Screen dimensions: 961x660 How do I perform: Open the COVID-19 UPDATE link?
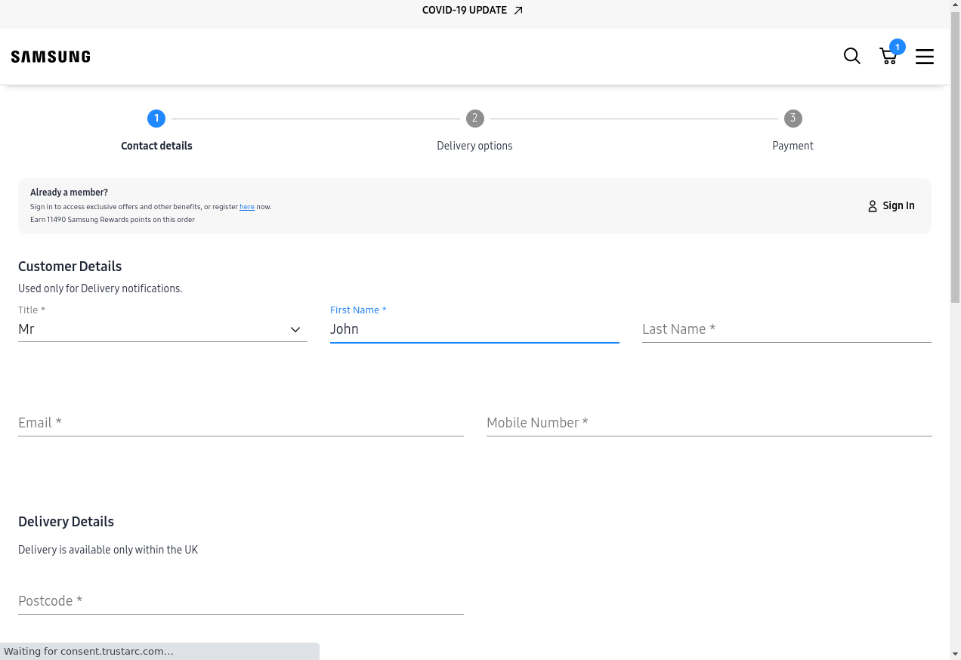(x=465, y=11)
